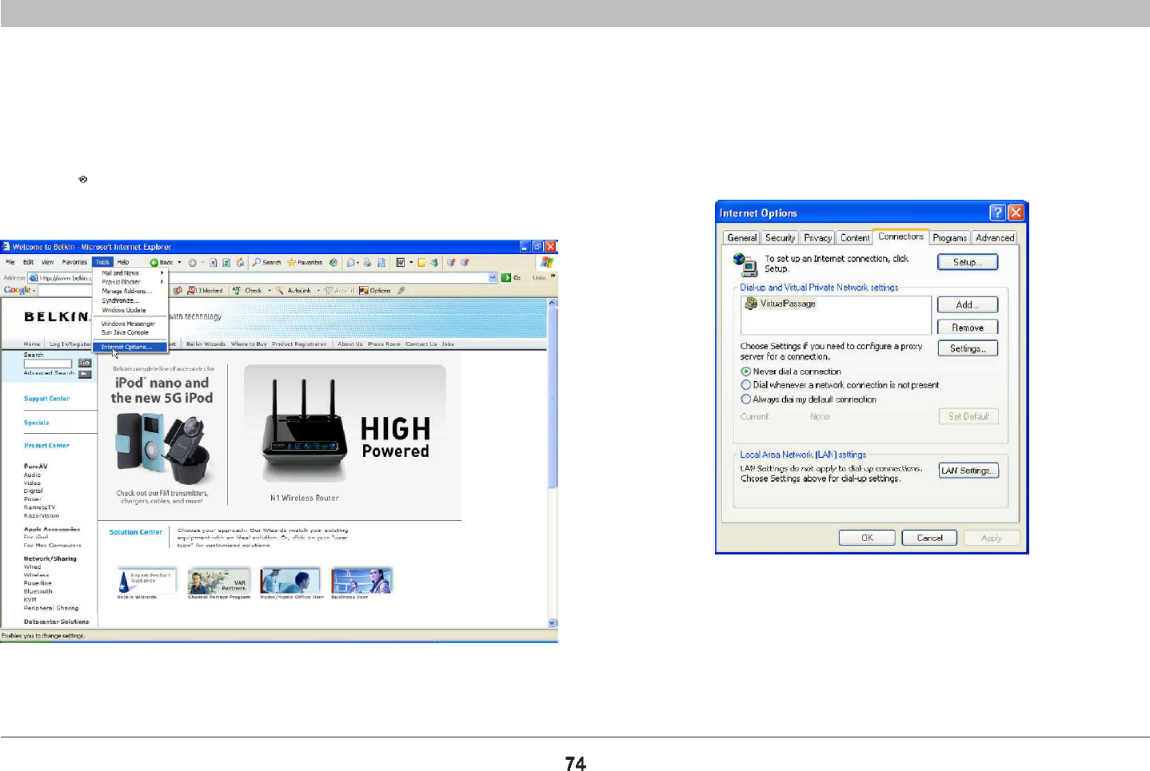Open the Search pane from the toolbar
The image size is (1150, 771).
coord(266,262)
